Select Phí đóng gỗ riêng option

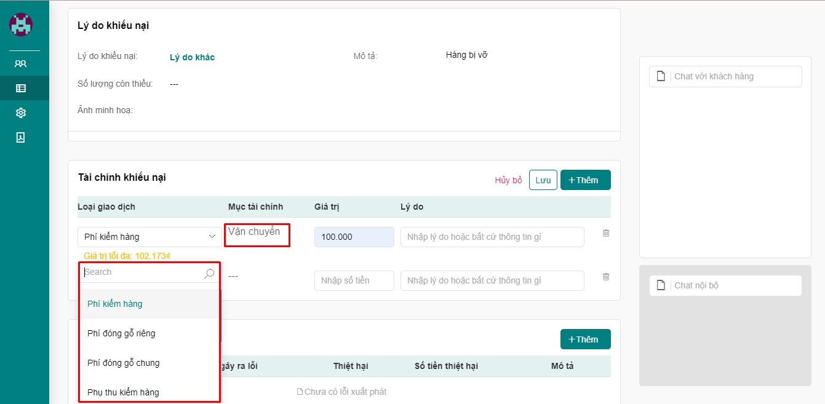coord(121,333)
